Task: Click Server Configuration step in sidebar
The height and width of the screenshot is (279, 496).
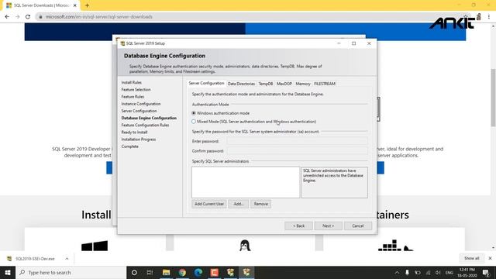Action: point(139,111)
